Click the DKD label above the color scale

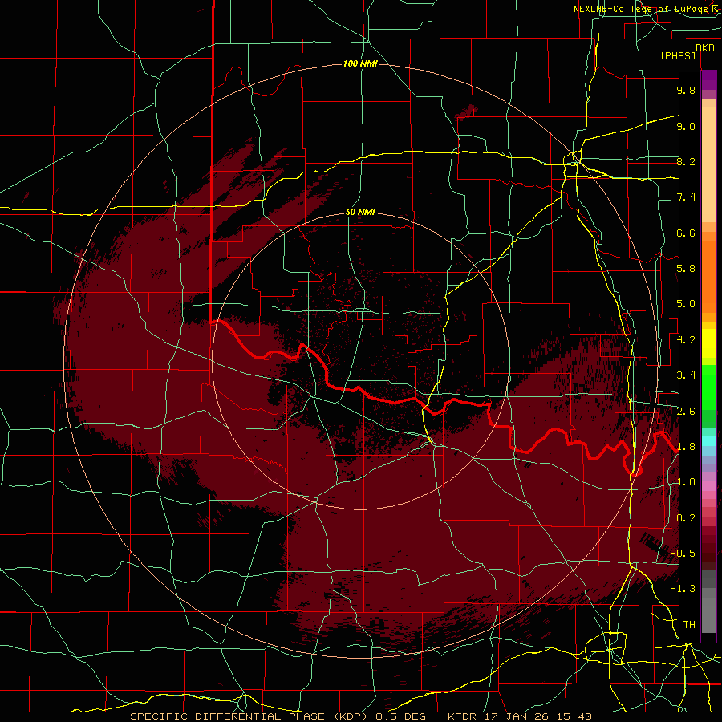704,48
